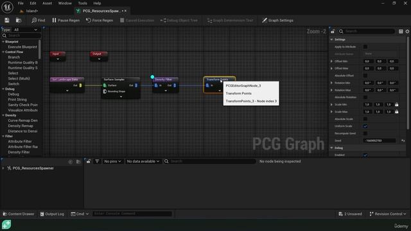Click the Bounding Shape input pin
Screen dimensions: 411x231
[105, 91]
